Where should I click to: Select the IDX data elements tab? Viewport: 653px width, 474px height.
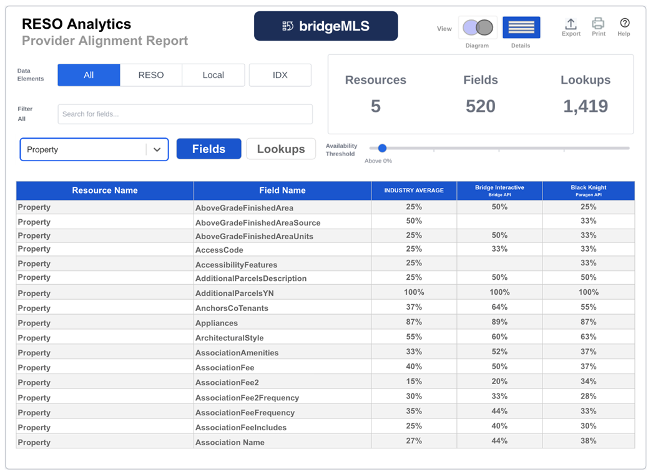[x=280, y=75]
